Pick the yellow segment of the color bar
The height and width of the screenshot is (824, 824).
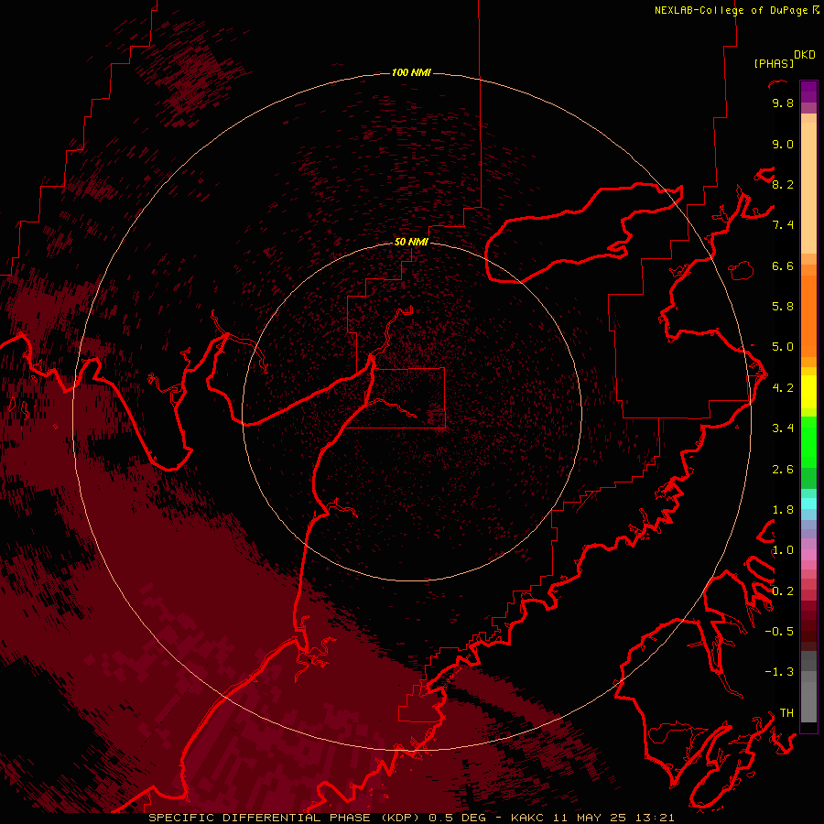[x=808, y=392]
